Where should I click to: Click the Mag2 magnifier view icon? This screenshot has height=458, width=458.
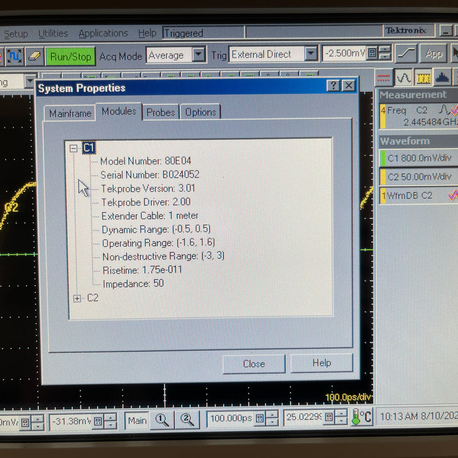(187, 420)
